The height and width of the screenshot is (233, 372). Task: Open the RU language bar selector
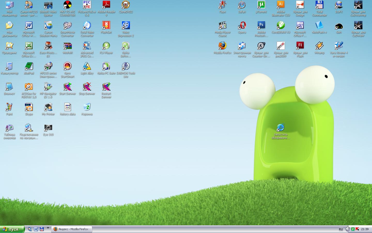click(x=341, y=229)
